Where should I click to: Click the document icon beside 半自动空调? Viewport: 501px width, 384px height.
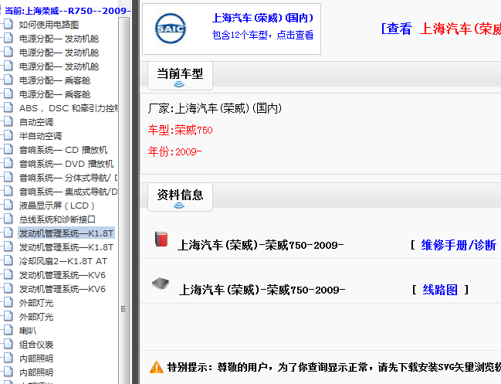8,136
